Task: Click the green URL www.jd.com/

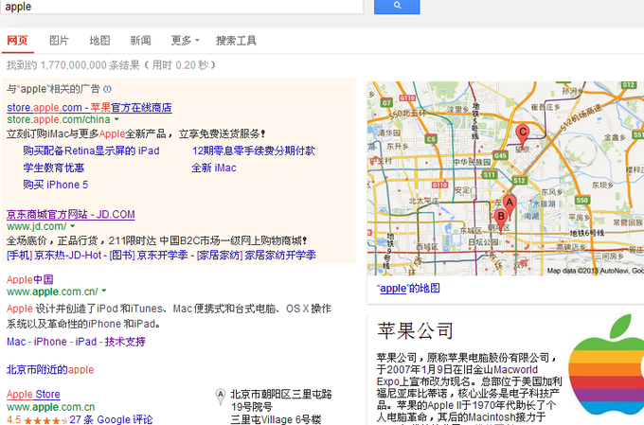Action: 37,226
